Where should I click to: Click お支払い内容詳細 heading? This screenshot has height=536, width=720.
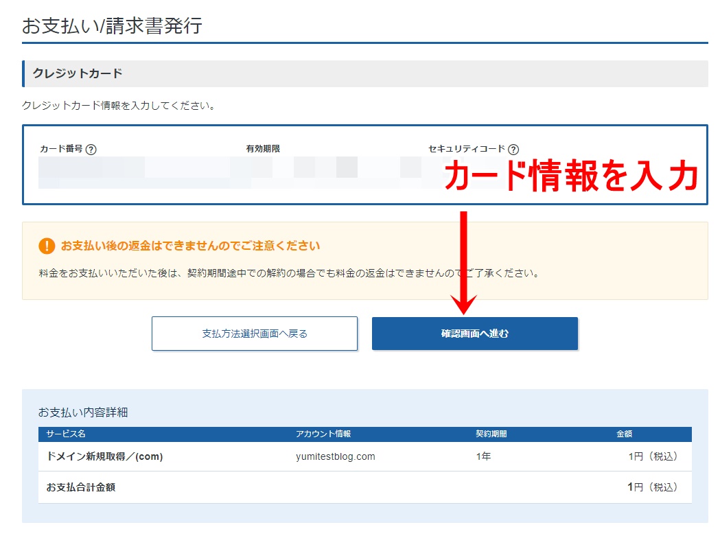[83, 412]
